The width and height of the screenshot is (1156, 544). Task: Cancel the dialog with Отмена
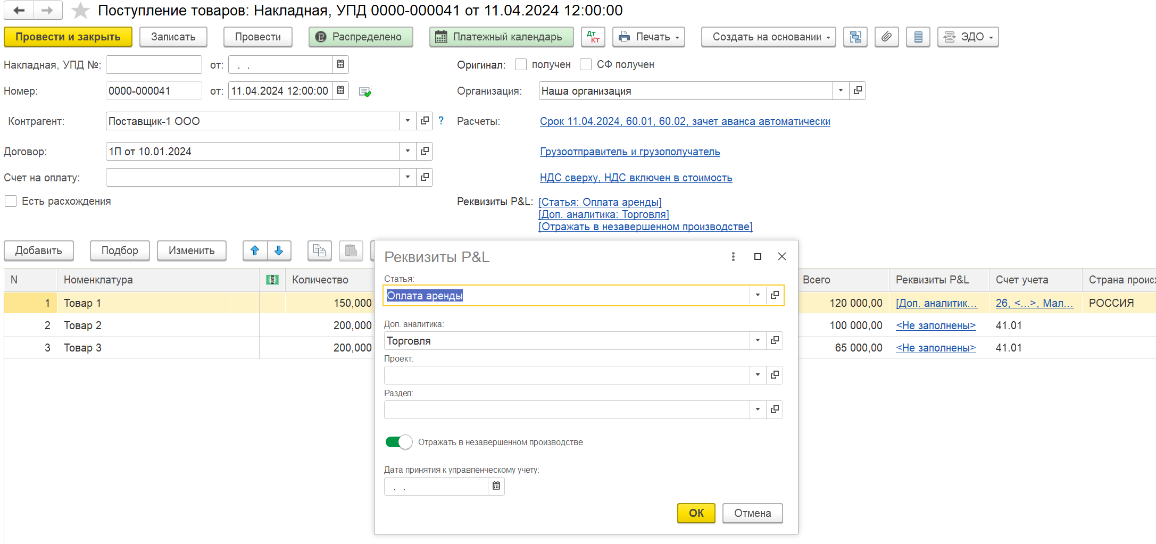coord(752,513)
